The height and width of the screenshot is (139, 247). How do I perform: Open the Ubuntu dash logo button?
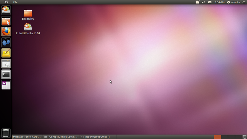(x=6, y=2)
